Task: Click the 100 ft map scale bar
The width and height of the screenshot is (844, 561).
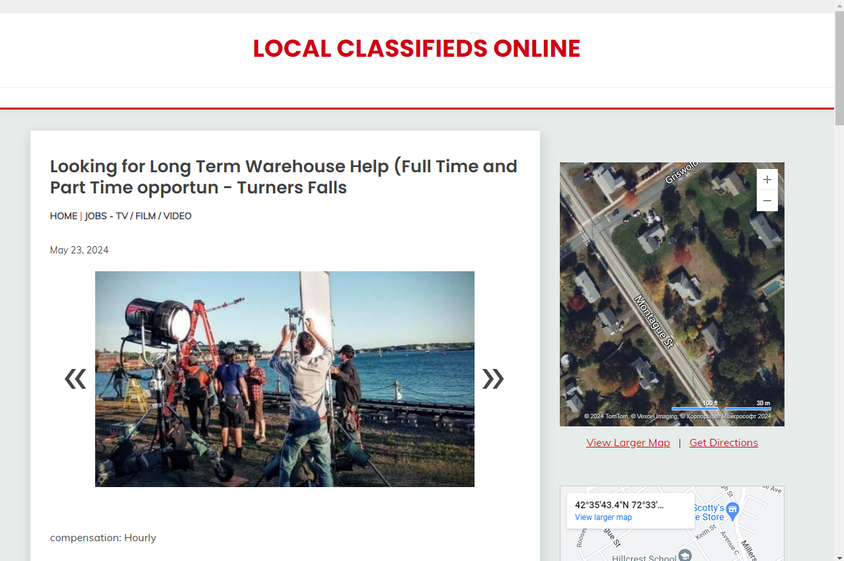Action: 695,406
